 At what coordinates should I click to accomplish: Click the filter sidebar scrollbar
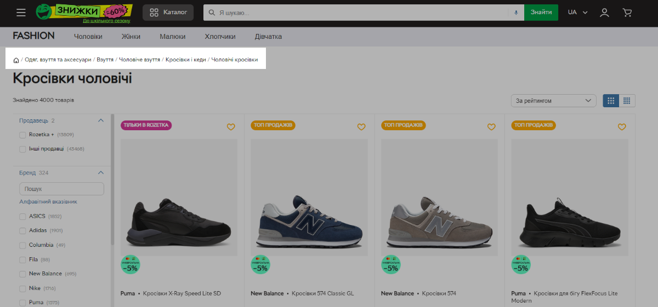(112, 181)
